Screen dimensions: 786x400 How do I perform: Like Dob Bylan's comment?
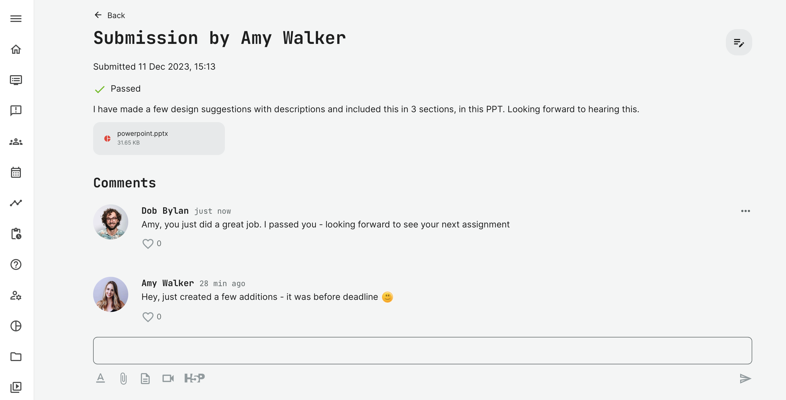click(x=148, y=244)
